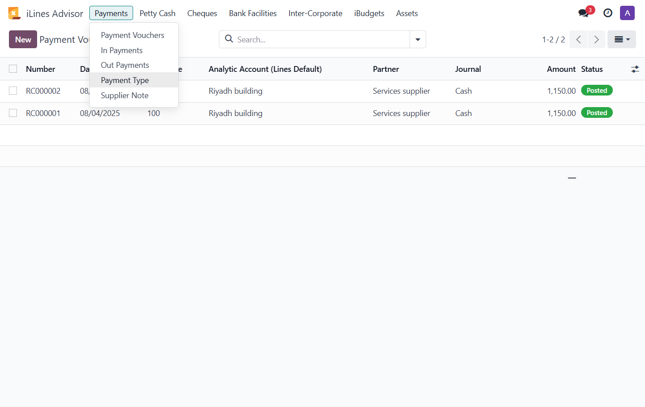Select the checkbox for RC000002
The width and height of the screenshot is (645, 407).
(x=13, y=91)
